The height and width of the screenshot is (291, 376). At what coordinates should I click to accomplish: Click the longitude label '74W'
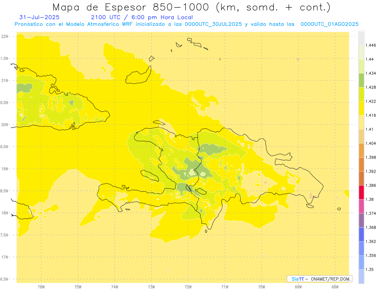(x=115, y=287)
